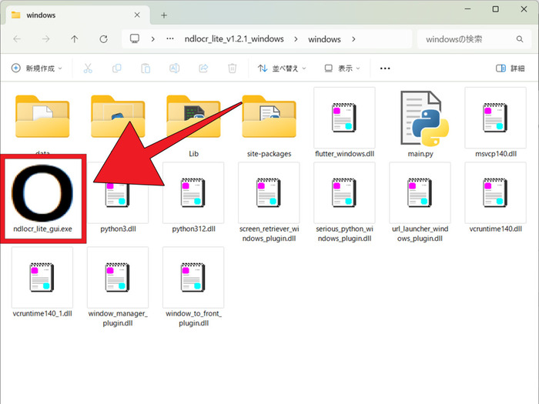Screen dimensions: 539x404
Task: Close the windows tab
Action: coord(137,15)
